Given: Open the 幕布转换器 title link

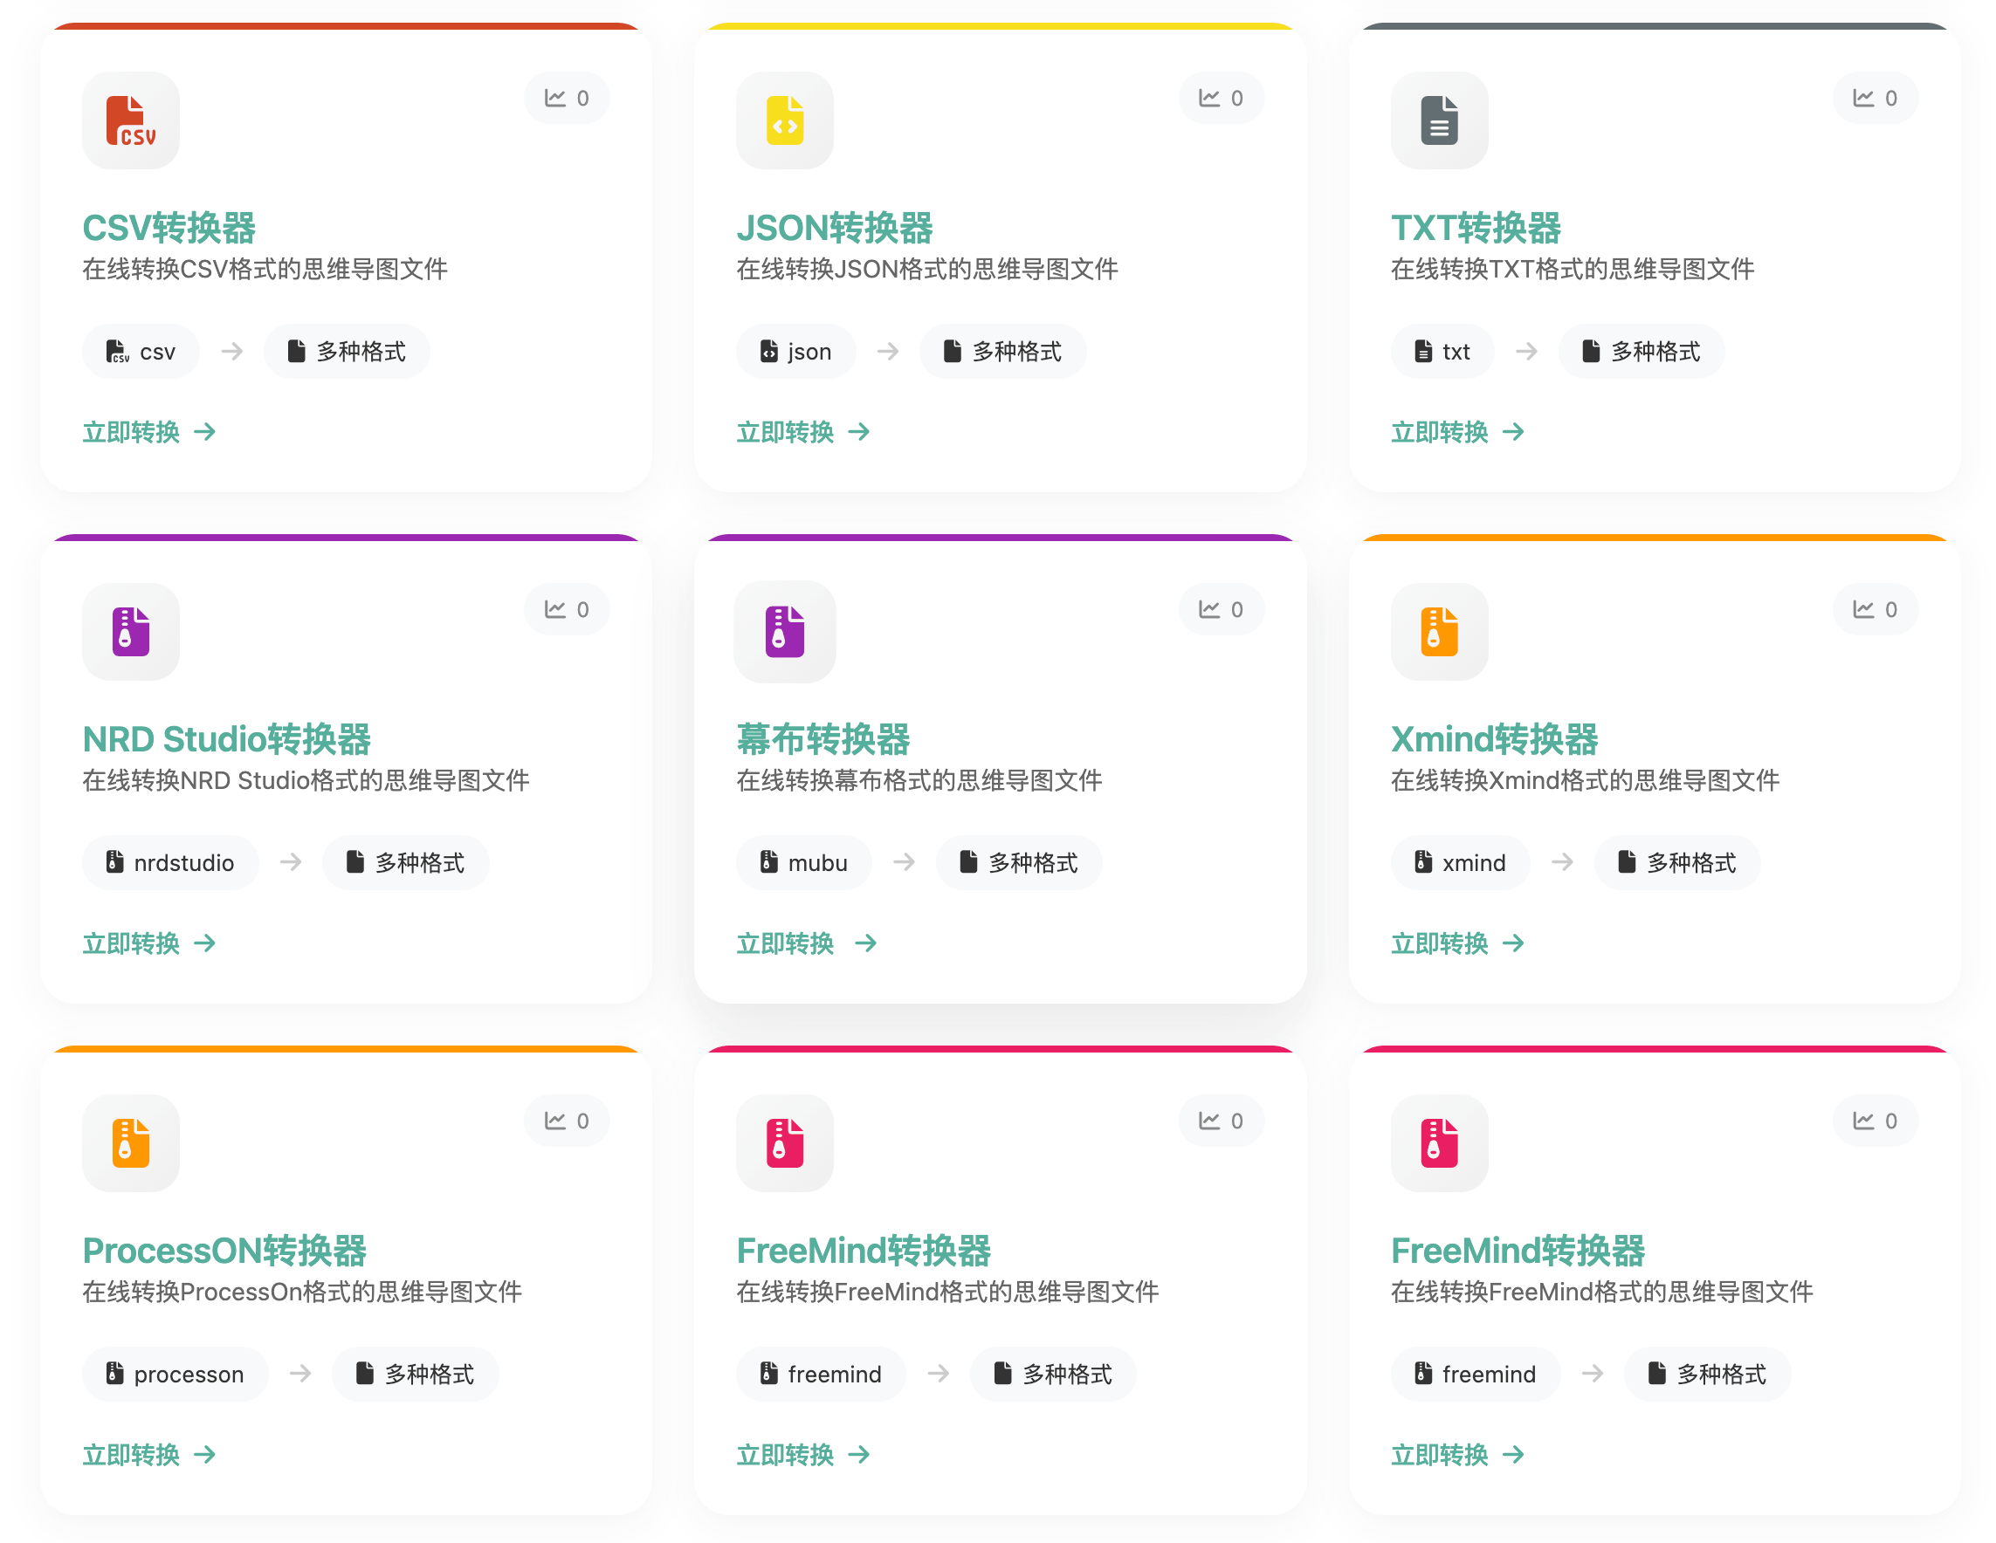Looking at the screenshot, I should point(822,739).
